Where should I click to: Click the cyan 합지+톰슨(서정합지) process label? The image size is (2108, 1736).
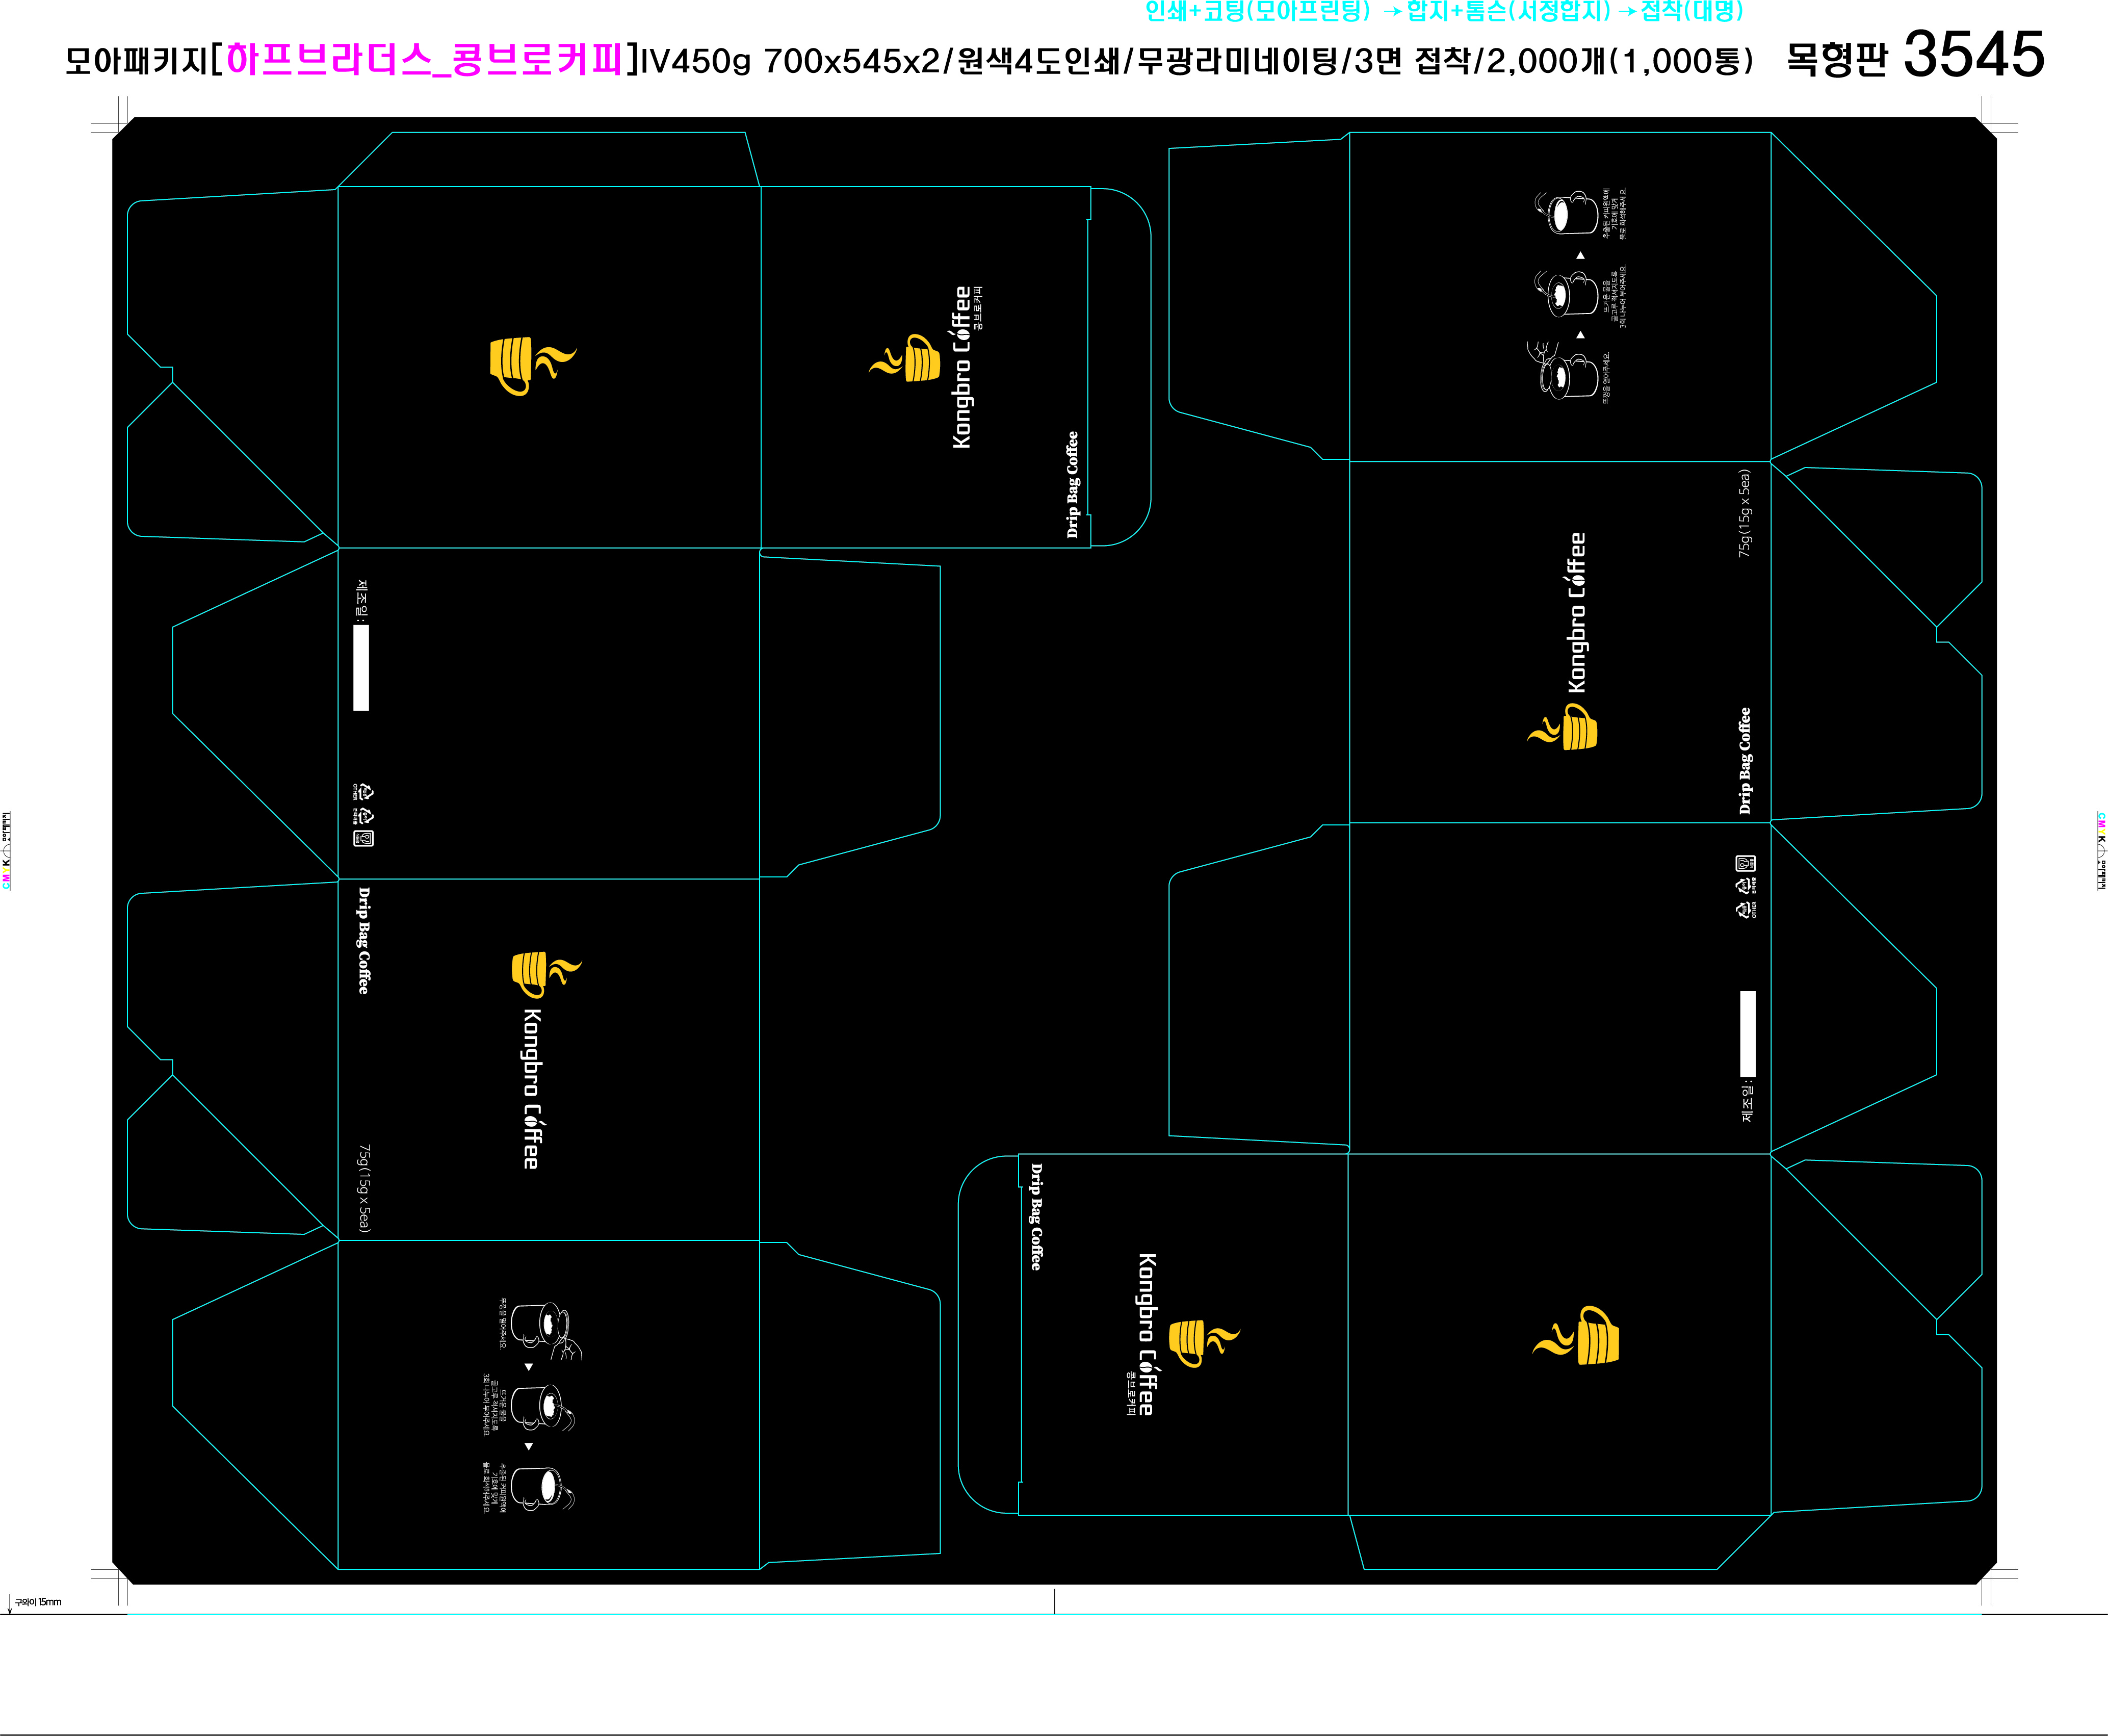pos(1509,11)
